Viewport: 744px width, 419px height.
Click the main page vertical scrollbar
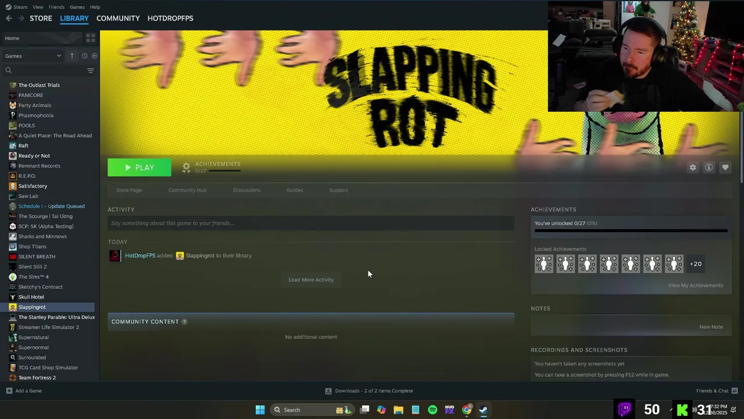pos(741,148)
